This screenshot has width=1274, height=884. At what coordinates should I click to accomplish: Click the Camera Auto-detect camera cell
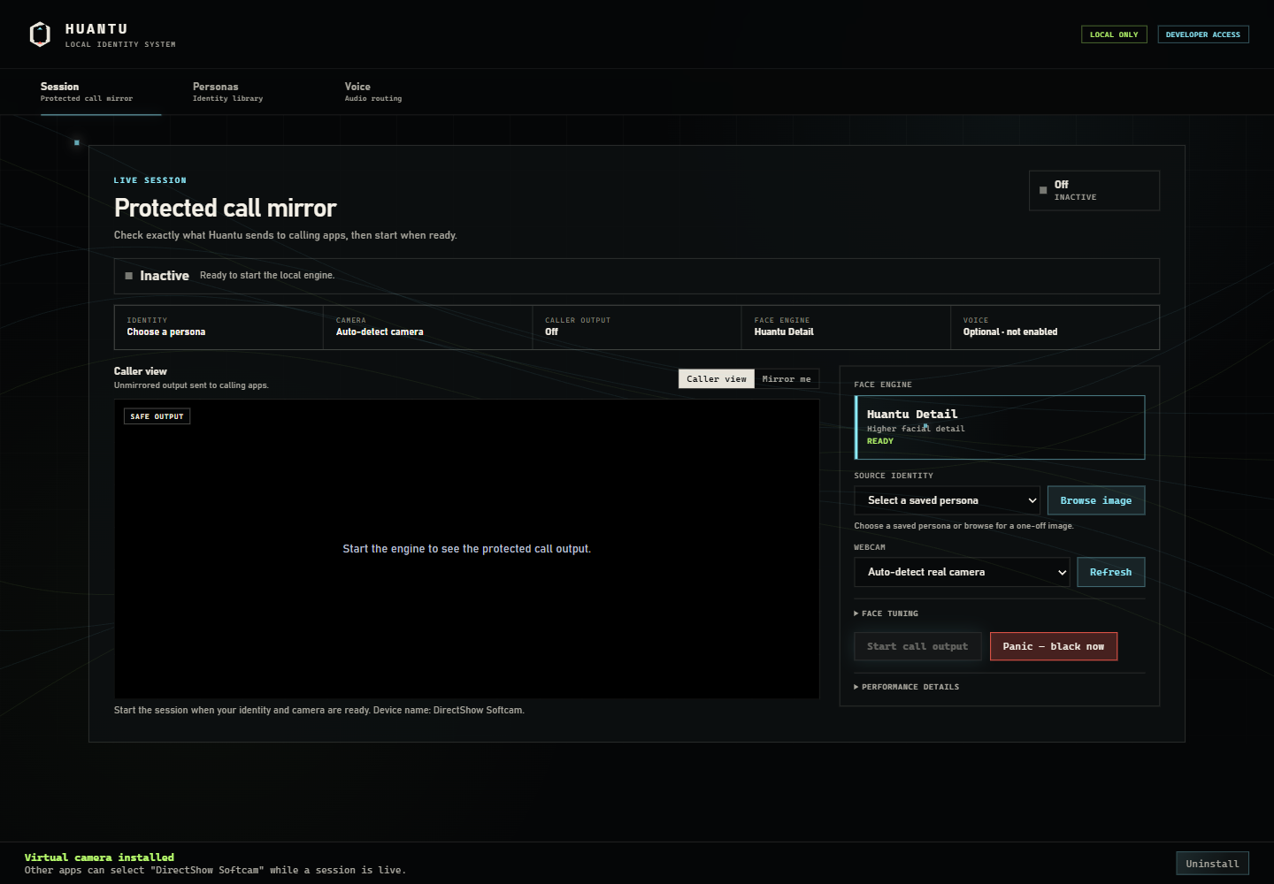[x=428, y=327]
